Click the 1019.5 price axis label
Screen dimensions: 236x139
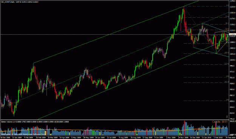click(x=233, y=60)
